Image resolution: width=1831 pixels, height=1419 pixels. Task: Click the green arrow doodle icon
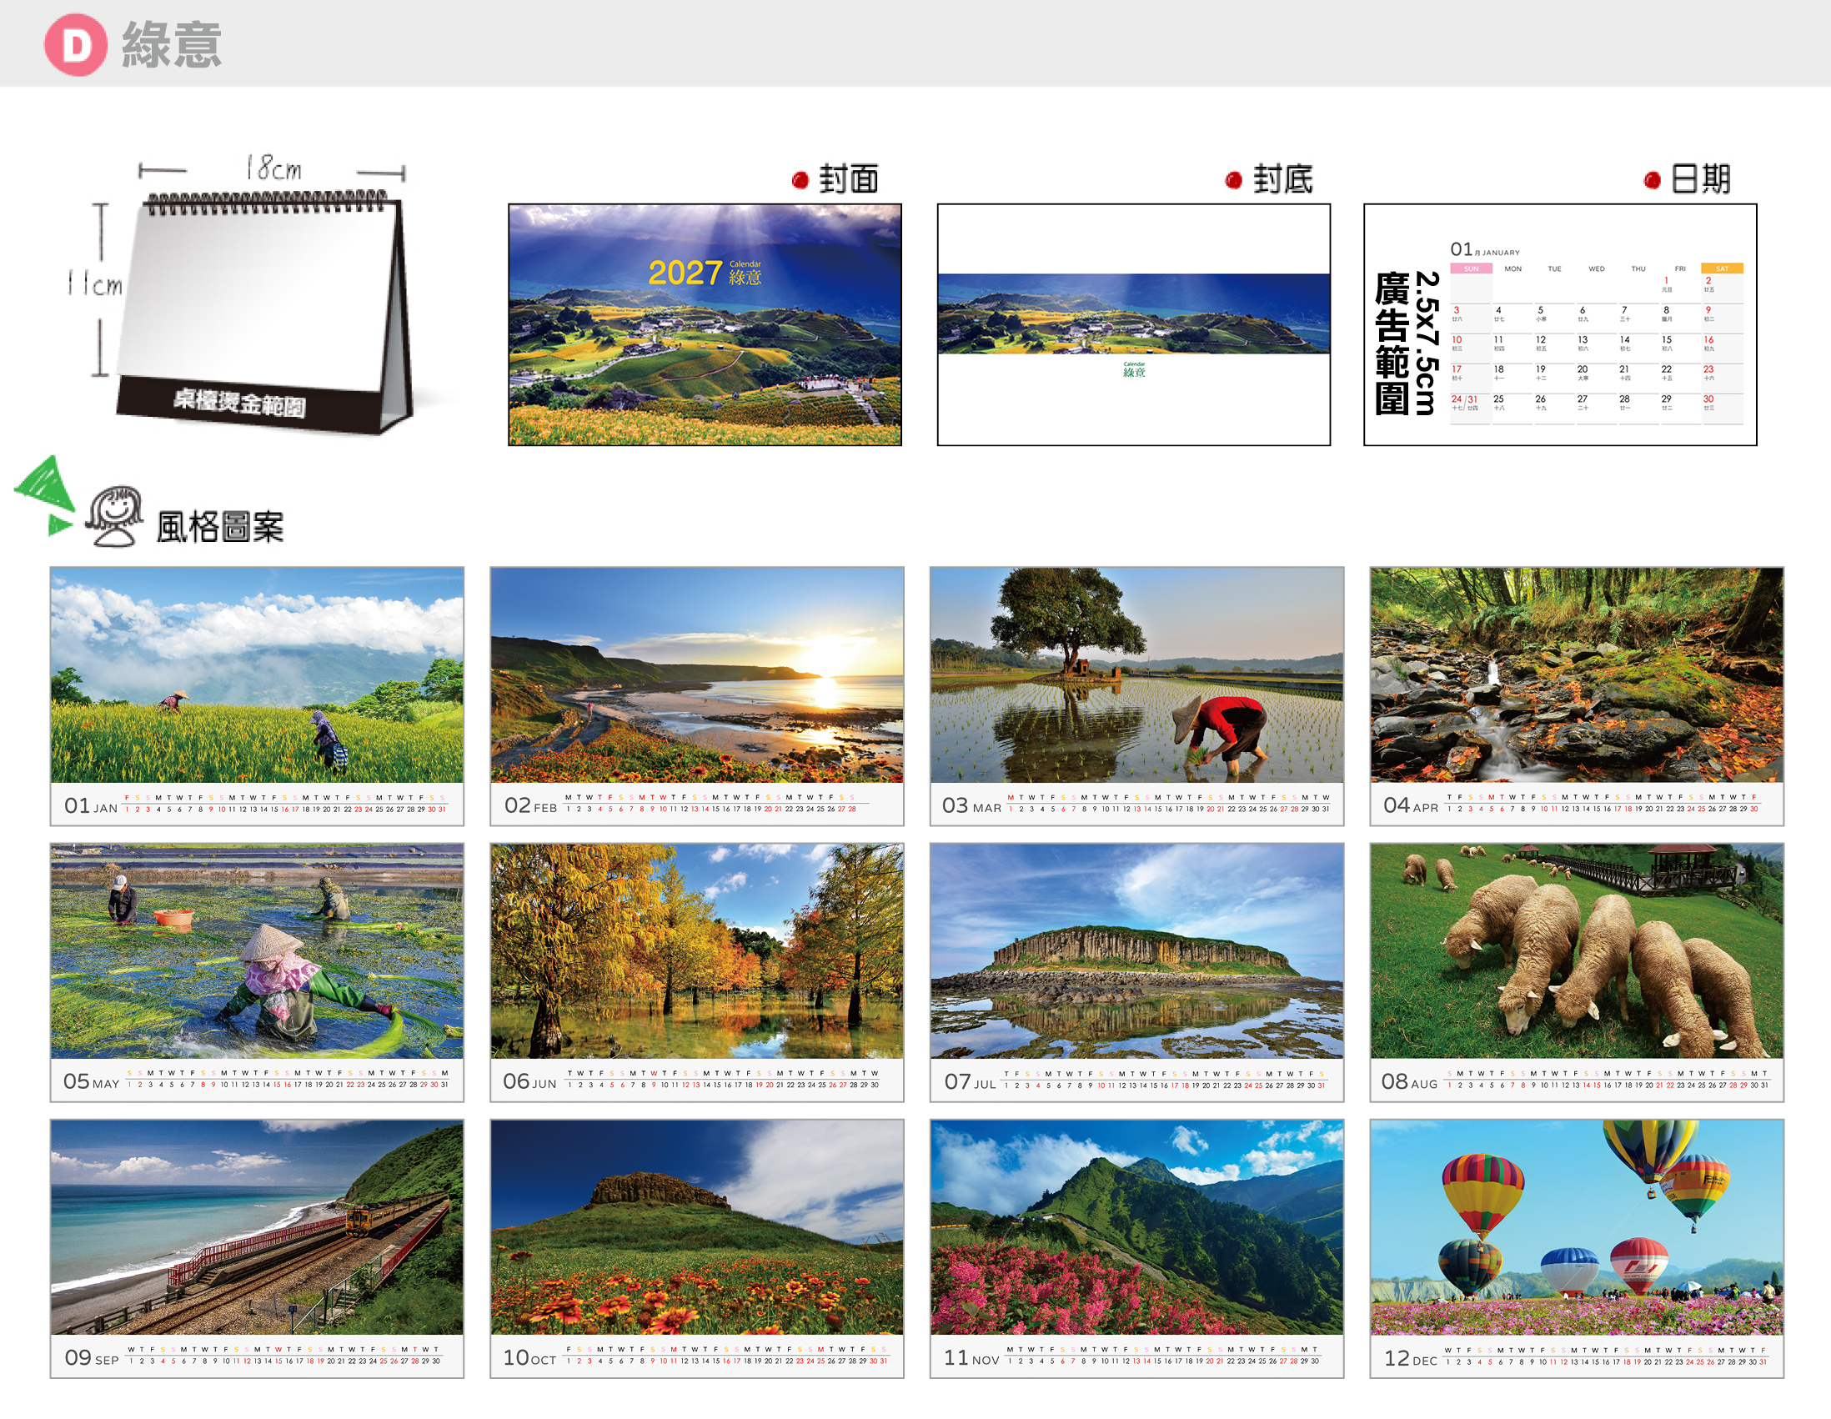point(44,494)
